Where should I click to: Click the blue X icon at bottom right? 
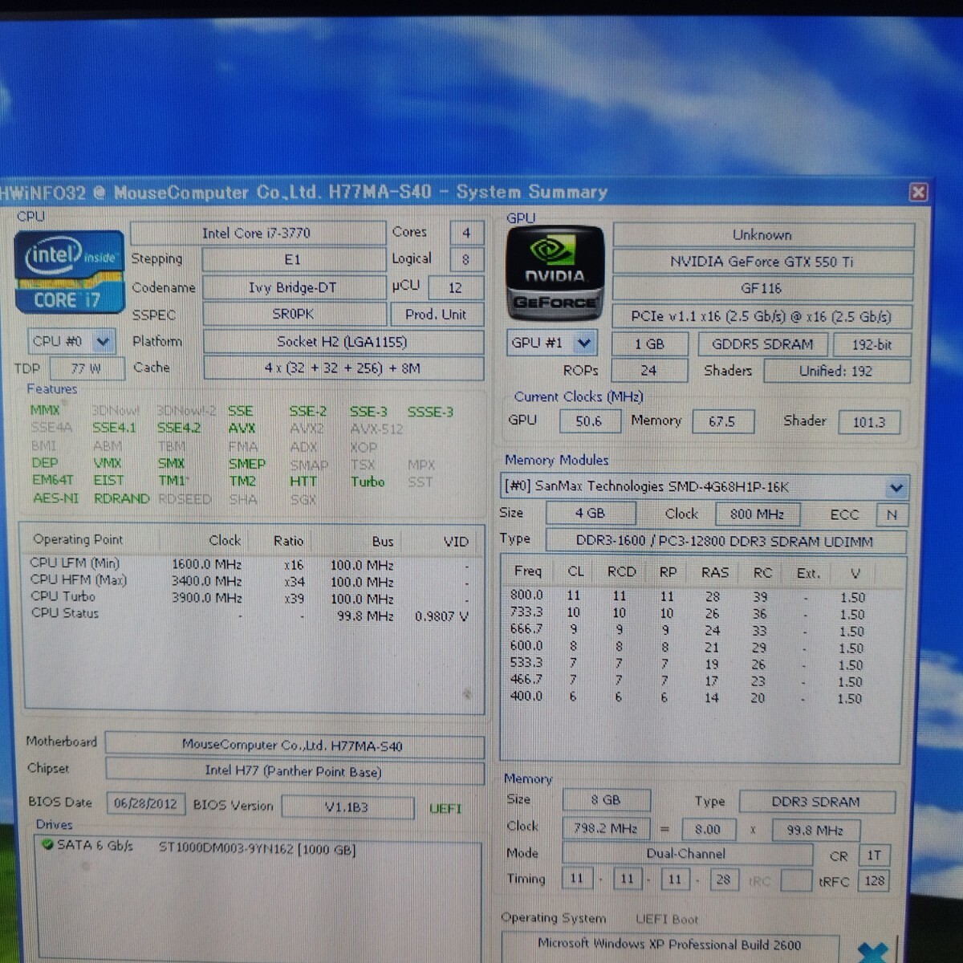[872, 952]
